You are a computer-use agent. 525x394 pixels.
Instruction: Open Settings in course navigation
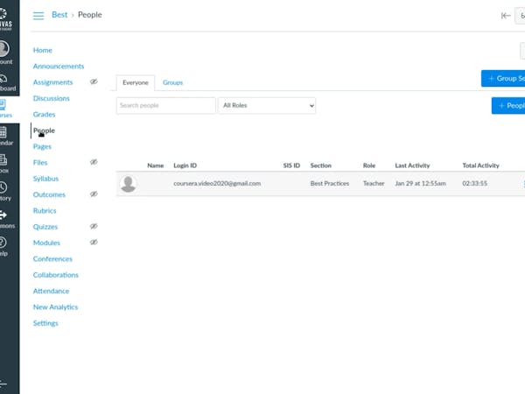pos(45,323)
